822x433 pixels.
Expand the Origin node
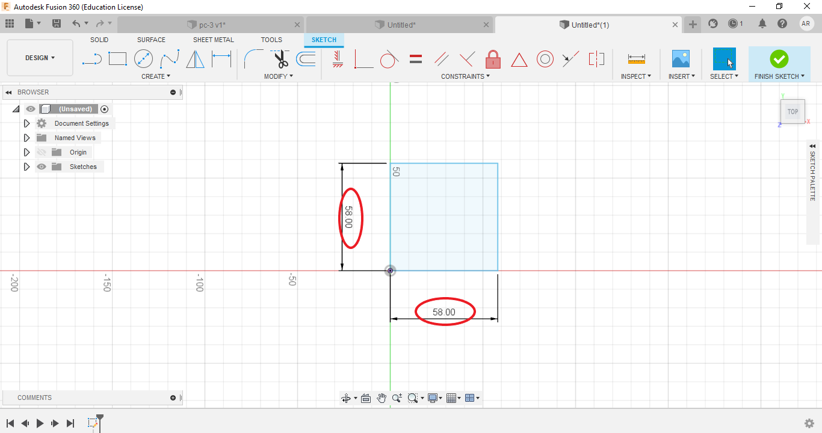(26, 152)
